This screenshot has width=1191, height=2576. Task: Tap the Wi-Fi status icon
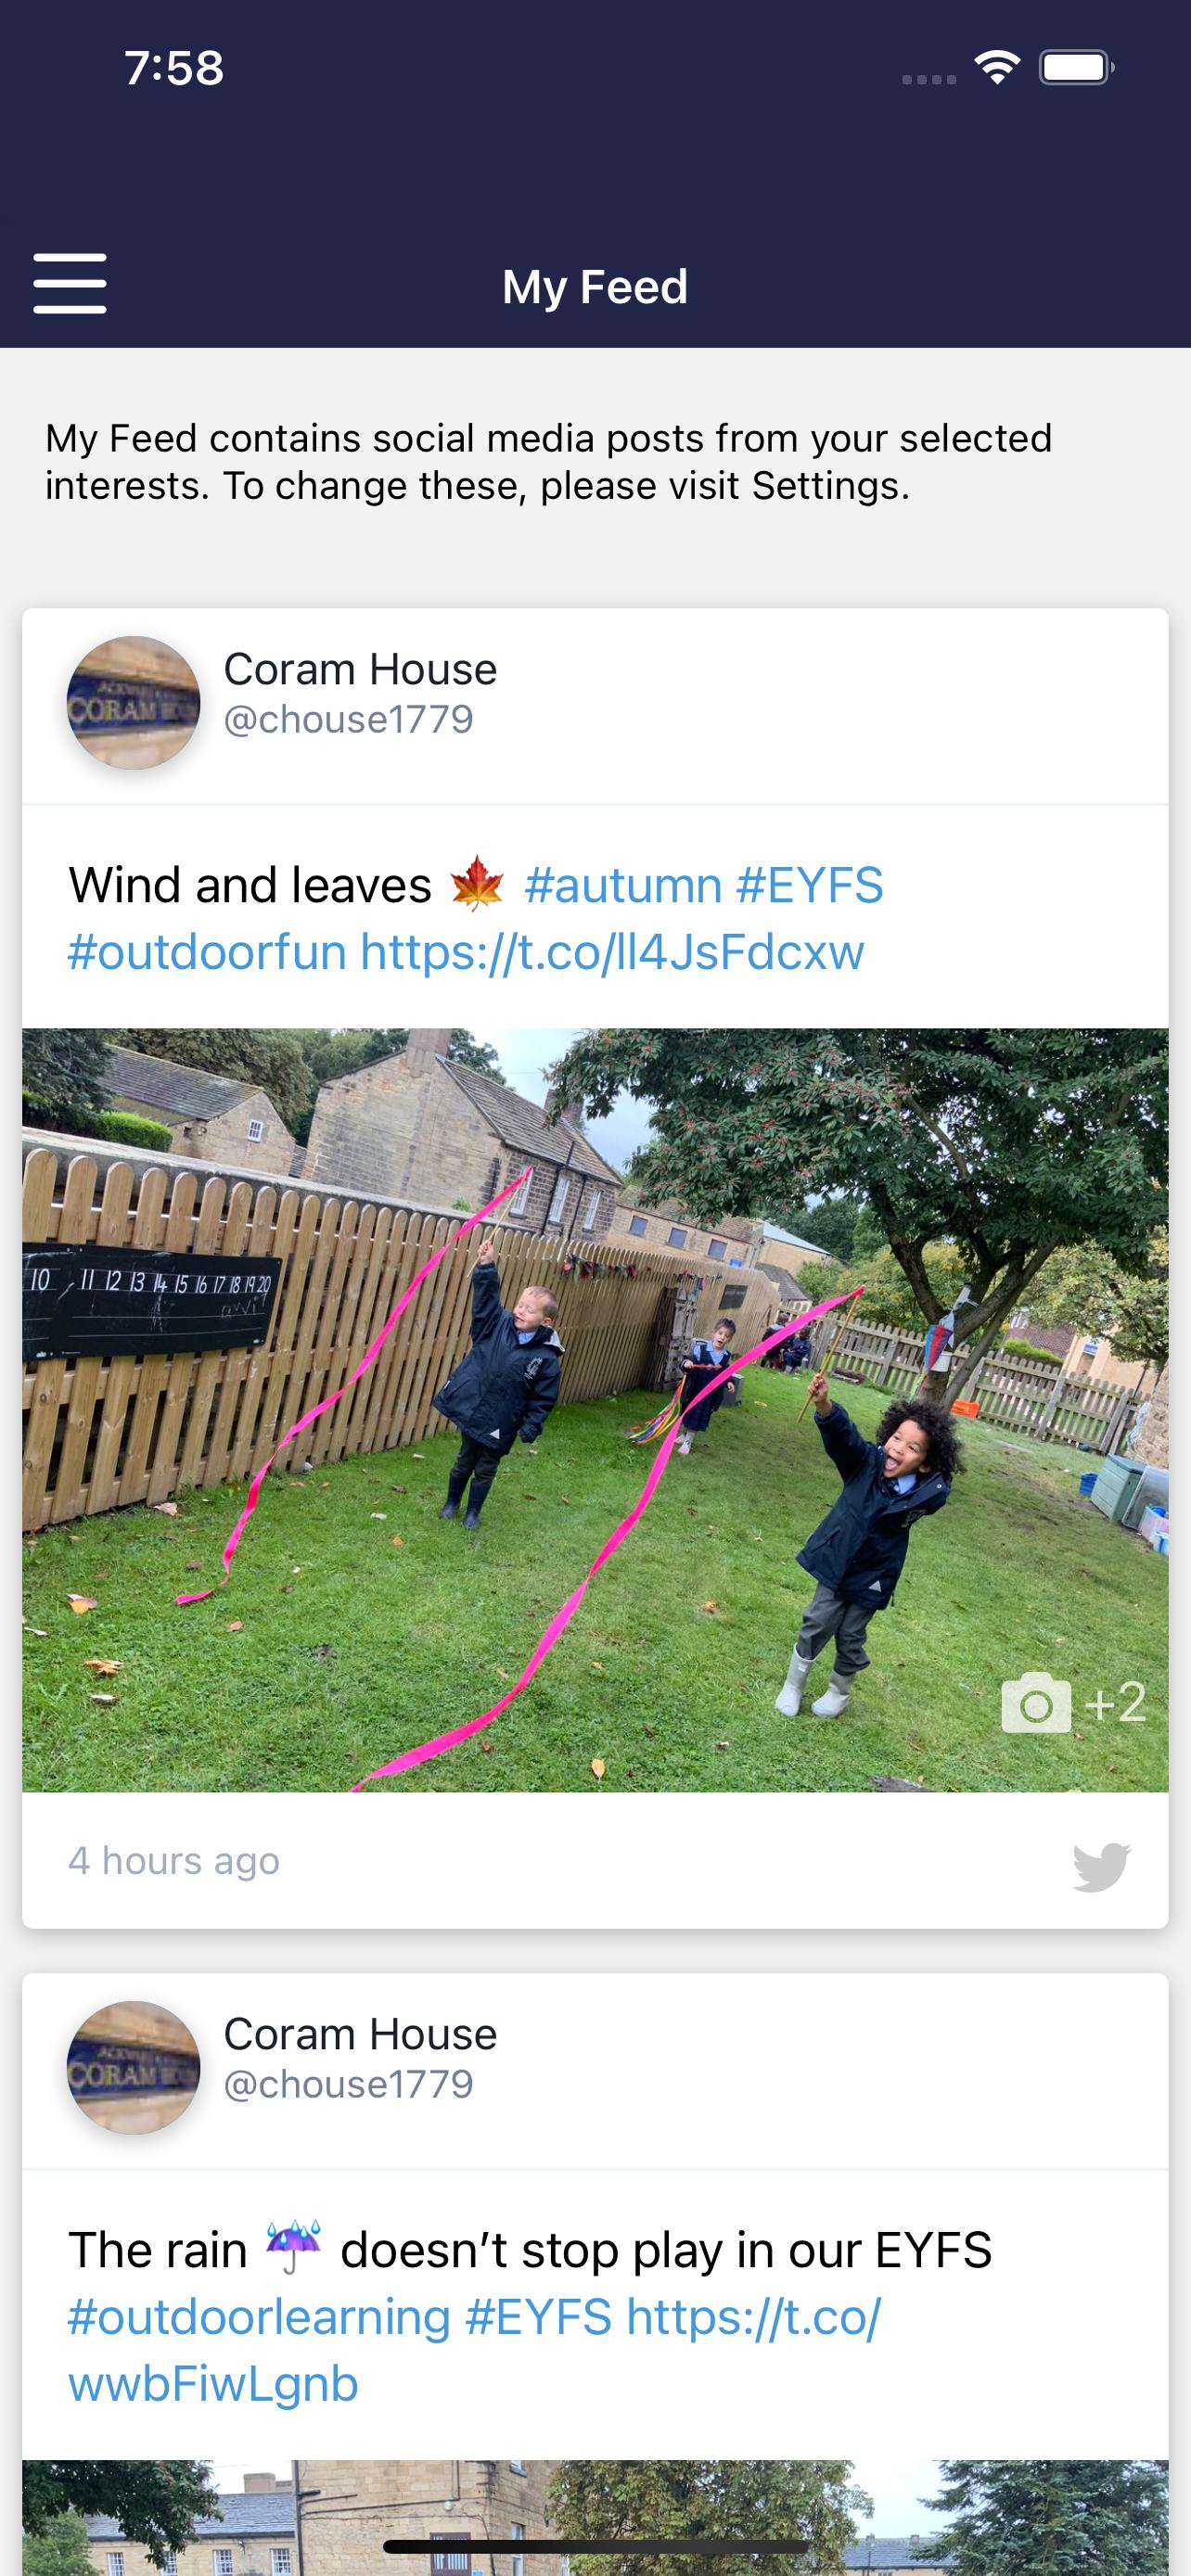point(997,68)
